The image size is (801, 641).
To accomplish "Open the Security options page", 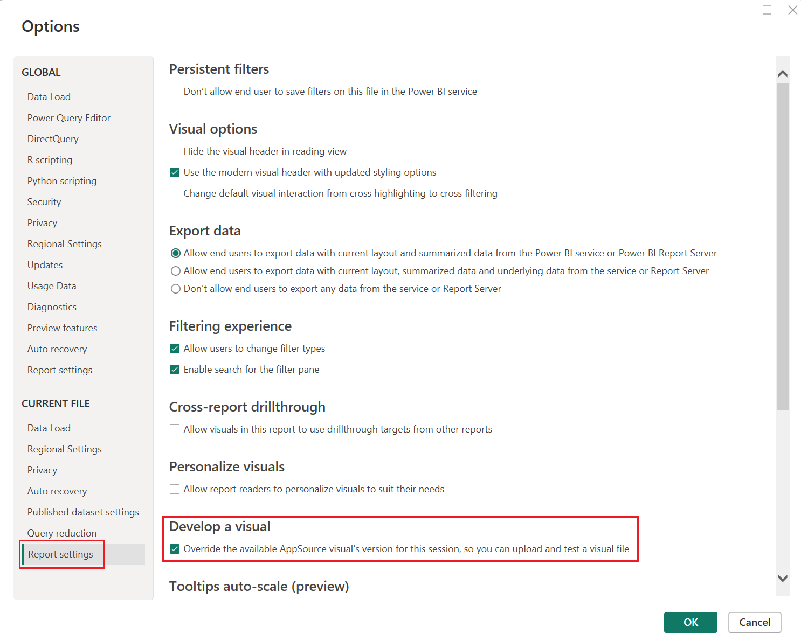I will click(44, 201).
